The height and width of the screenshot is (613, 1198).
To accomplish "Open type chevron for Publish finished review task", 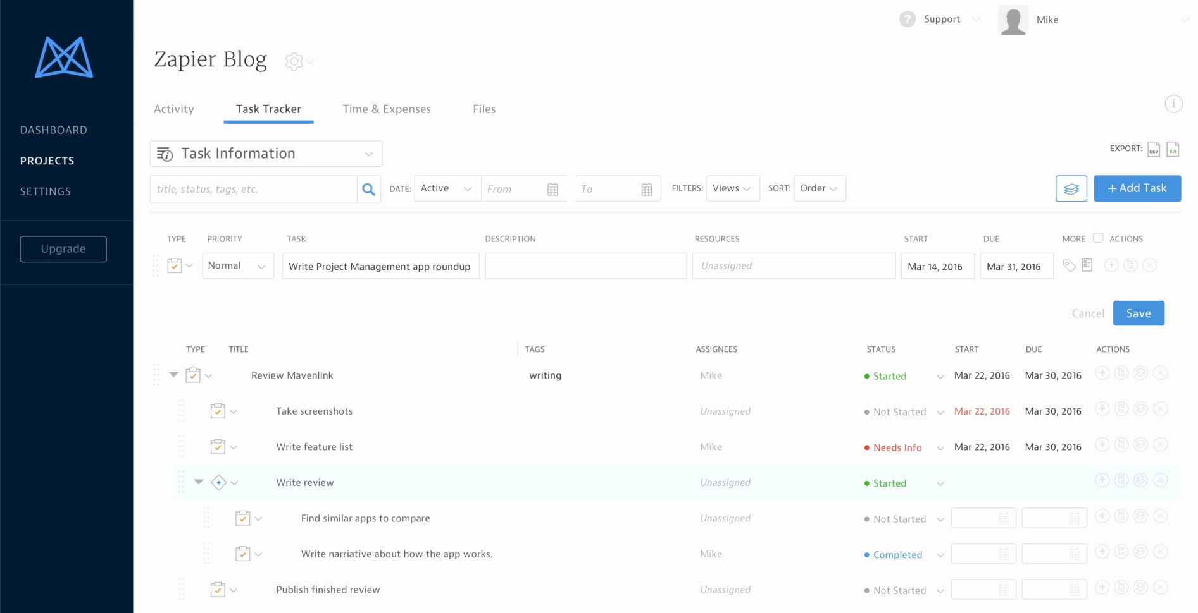I will [x=234, y=590].
